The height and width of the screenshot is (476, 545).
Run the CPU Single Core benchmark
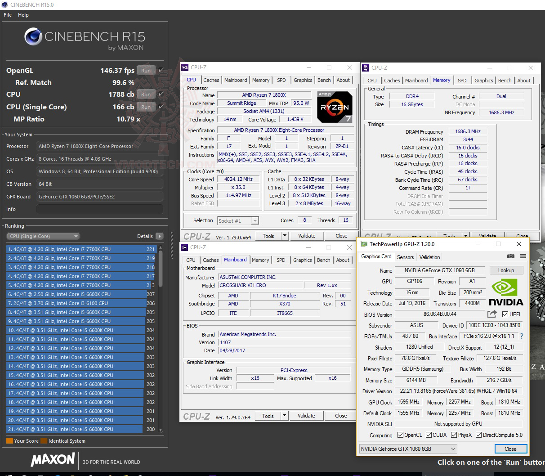pos(146,107)
